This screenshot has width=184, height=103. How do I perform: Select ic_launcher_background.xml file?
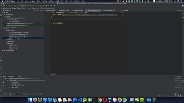(x=19, y=34)
